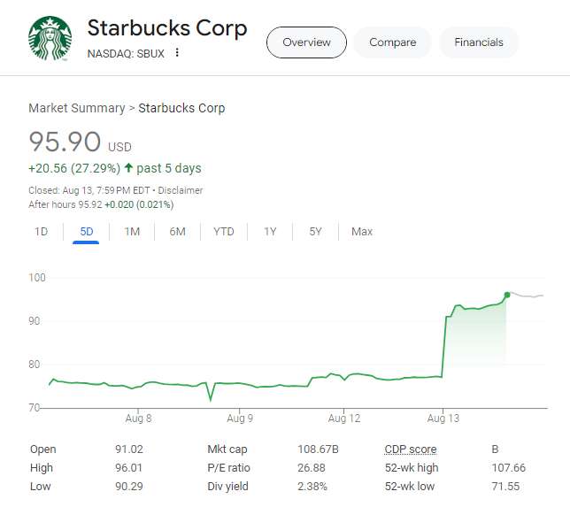570x507 pixels.
Task: Select the Max time range
Action: click(361, 232)
